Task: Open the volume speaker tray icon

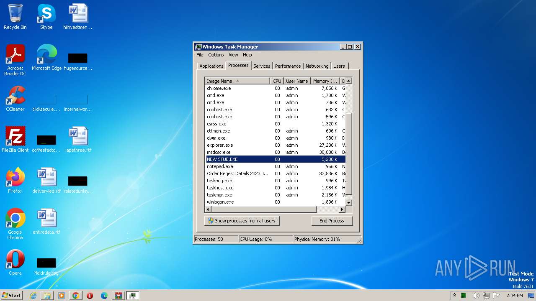Action: pos(476,296)
